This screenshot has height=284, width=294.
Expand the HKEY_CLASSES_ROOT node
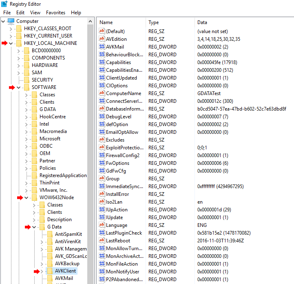11,29
